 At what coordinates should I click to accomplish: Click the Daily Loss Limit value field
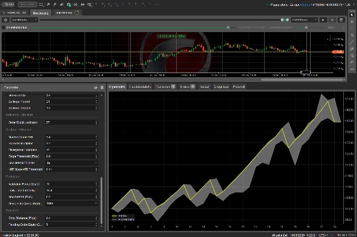[x=72, y=191]
